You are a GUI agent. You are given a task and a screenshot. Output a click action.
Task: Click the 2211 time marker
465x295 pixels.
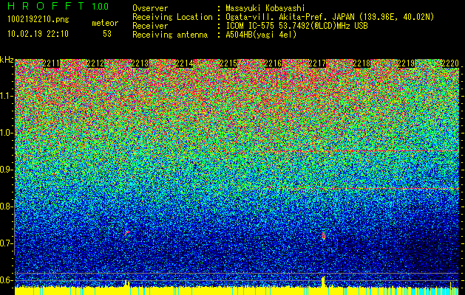point(51,63)
